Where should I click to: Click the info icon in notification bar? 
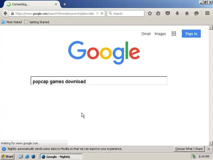coord(4,149)
